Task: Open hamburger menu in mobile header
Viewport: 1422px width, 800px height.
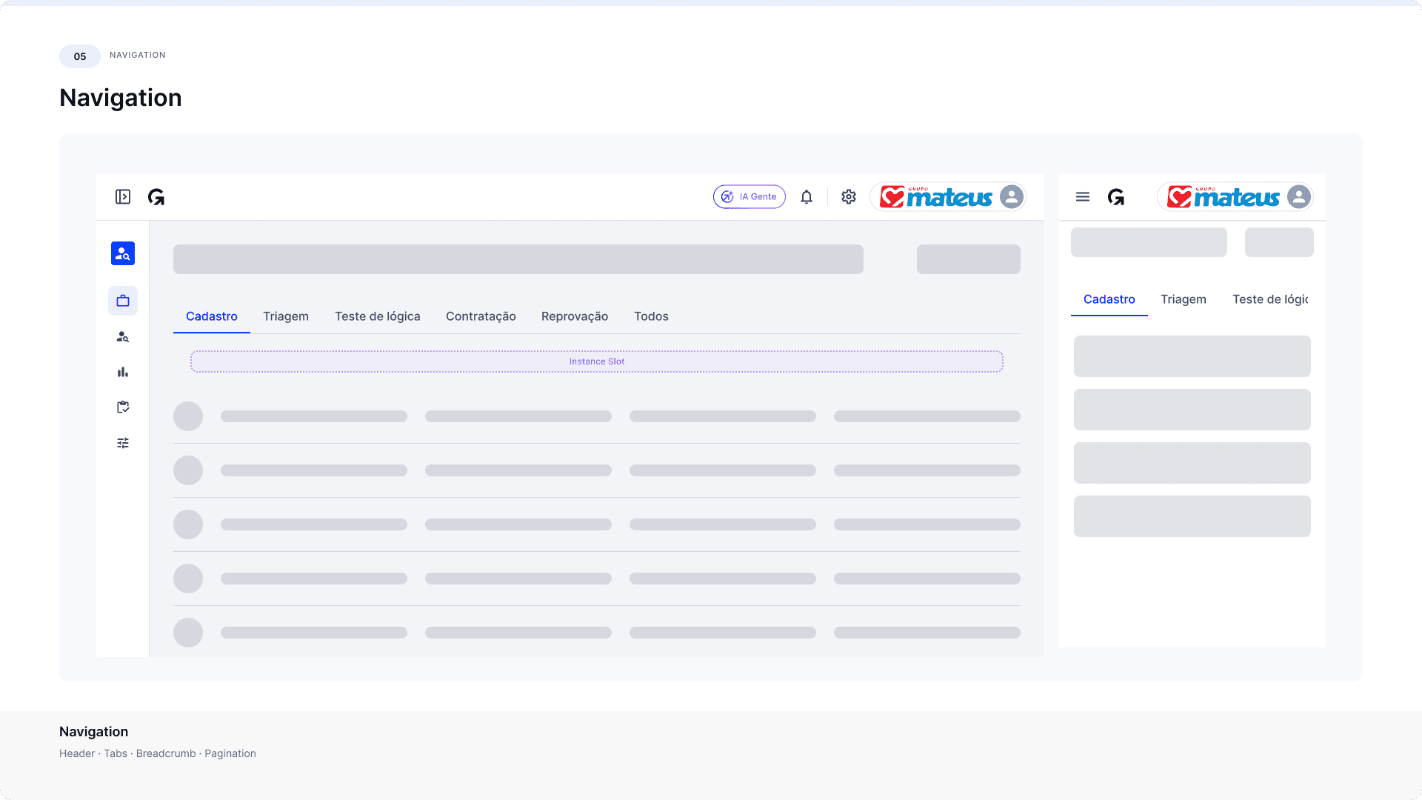Action: [x=1083, y=196]
